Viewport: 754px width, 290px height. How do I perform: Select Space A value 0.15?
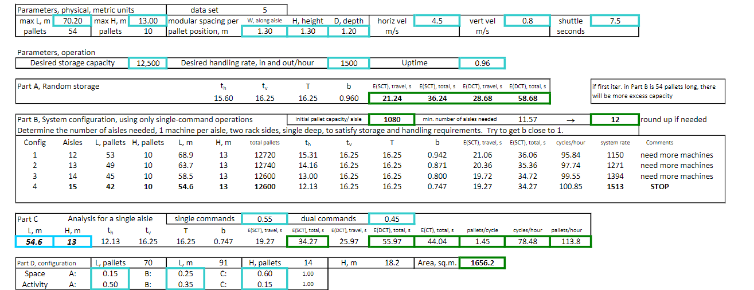click(110, 274)
